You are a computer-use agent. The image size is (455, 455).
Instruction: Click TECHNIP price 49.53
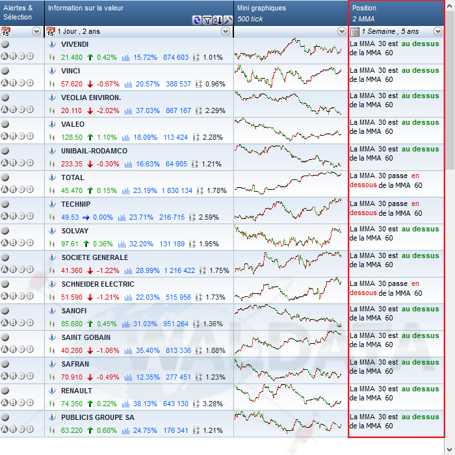[70, 217]
